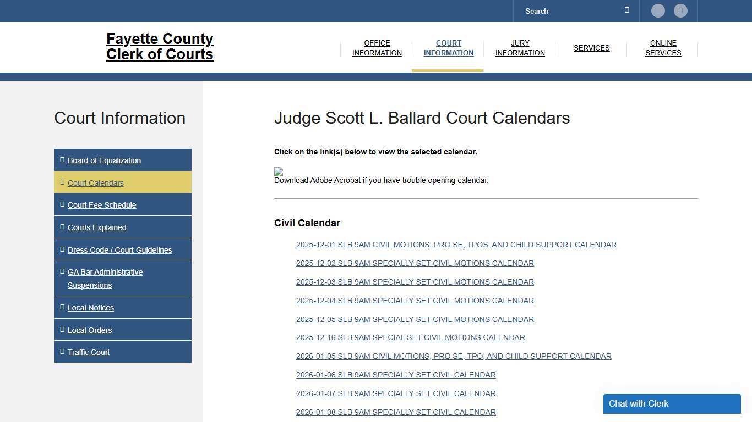The height and width of the screenshot is (422, 752).
Task: Click the bullet icon beside Board of Equalization
Action: tap(62, 159)
